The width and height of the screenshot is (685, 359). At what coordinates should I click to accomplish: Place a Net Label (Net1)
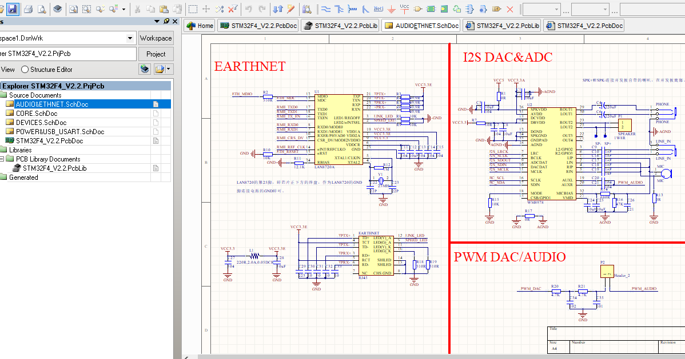[x=379, y=9]
